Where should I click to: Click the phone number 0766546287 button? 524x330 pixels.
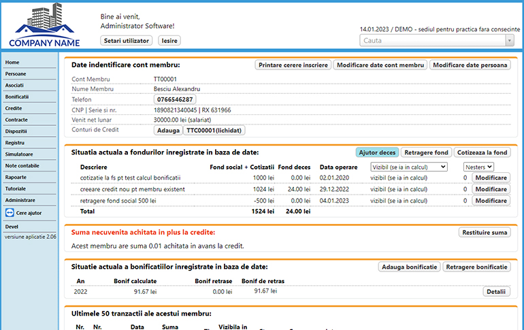[x=175, y=99]
